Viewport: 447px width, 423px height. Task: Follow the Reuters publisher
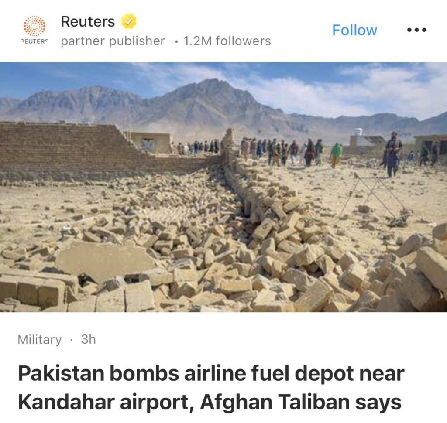[x=354, y=30]
